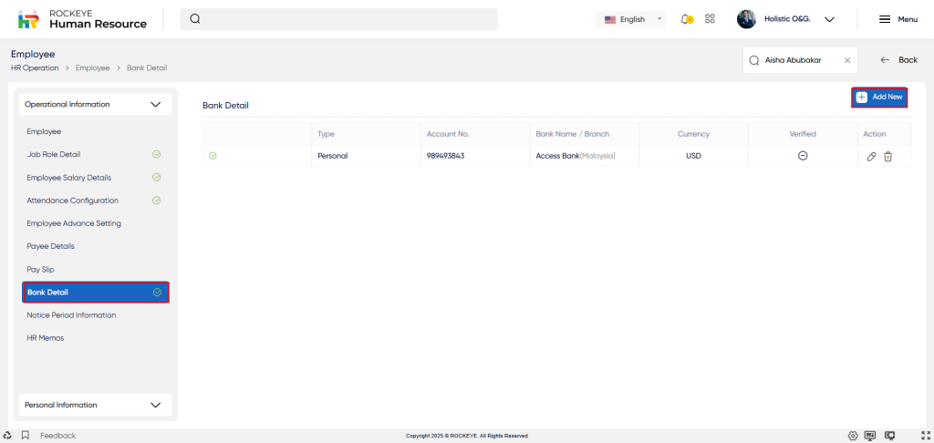The width and height of the screenshot is (934, 443).
Task: Edit the Access Bank record with pencil icon
Action: pyautogui.click(x=871, y=156)
